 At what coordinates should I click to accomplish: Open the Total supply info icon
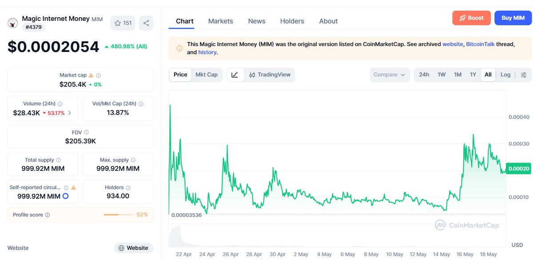pos(59,160)
